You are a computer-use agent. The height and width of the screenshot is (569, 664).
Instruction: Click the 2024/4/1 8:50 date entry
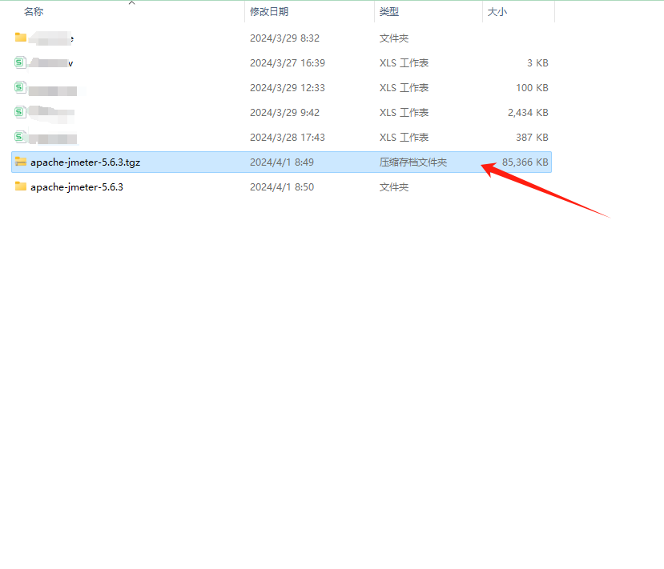coord(281,187)
